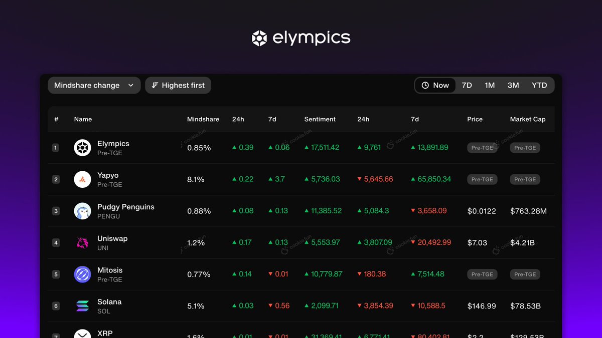The width and height of the screenshot is (602, 338).
Task: Click Yapyo sentiment 7d value 65,850.34
Action: 434,179
